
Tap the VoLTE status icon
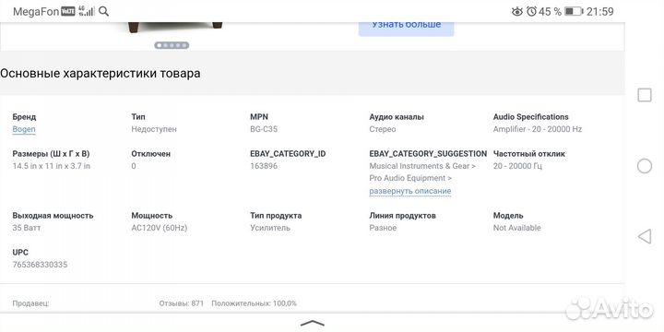click(x=68, y=11)
